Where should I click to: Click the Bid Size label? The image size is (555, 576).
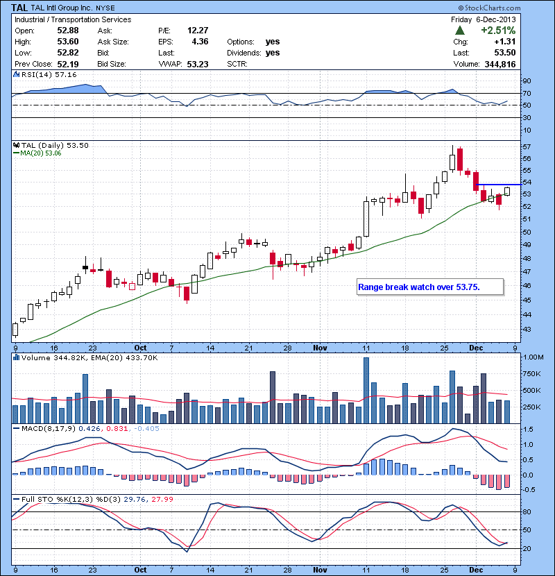(x=112, y=64)
